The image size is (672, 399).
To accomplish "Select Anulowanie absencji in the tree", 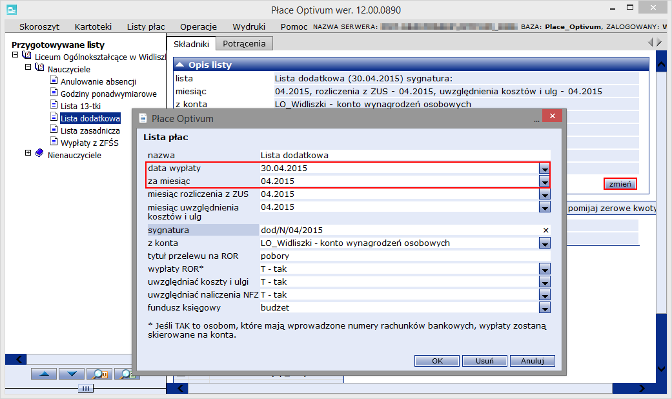I will tap(99, 81).
